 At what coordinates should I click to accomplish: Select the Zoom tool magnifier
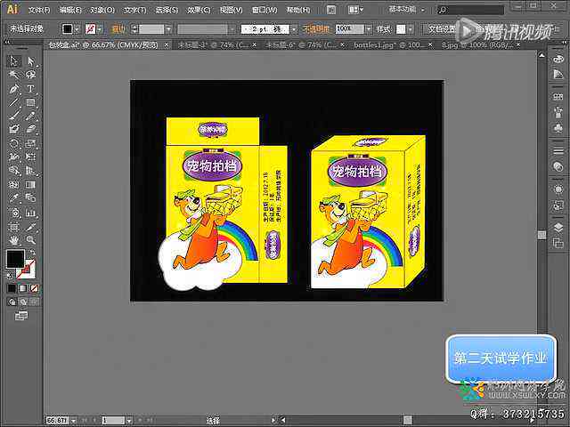(x=30, y=239)
